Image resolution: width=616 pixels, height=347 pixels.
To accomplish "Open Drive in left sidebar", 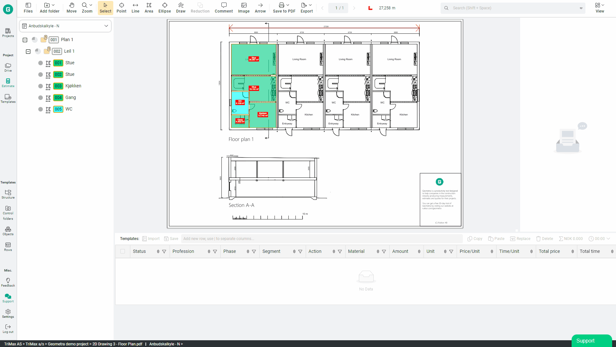I will [8, 67].
